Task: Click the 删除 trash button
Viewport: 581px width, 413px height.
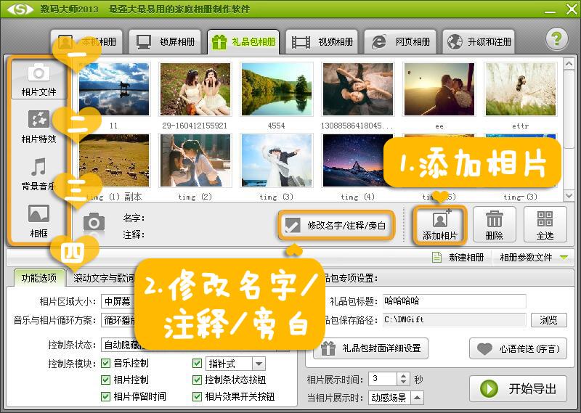Action: (495, 224)
